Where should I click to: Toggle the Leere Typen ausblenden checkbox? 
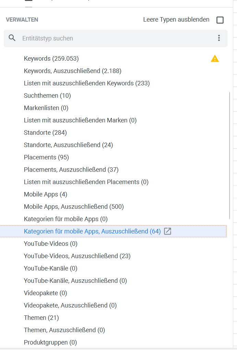[220, 20]
